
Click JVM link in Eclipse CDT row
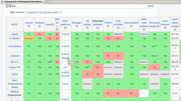pos(65,67)
